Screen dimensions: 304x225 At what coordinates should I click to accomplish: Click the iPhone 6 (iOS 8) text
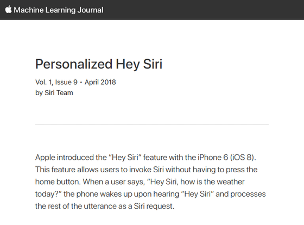pos(226,158)
